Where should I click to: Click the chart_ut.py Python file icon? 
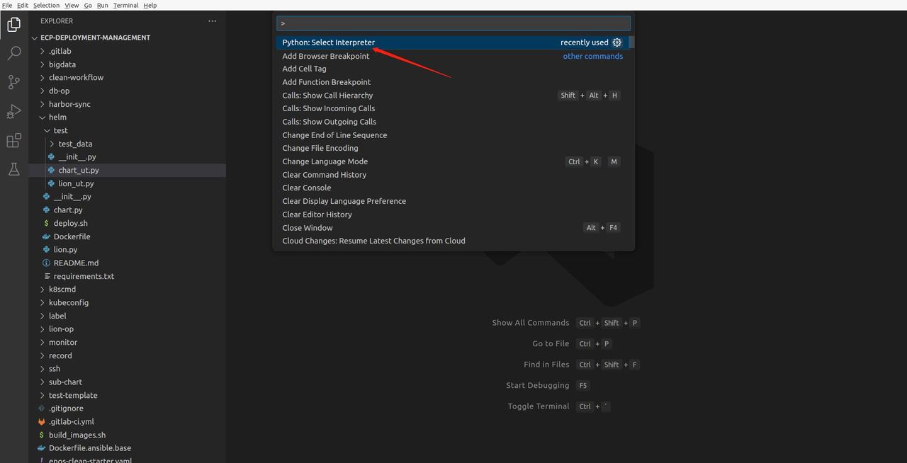(51, 170)
